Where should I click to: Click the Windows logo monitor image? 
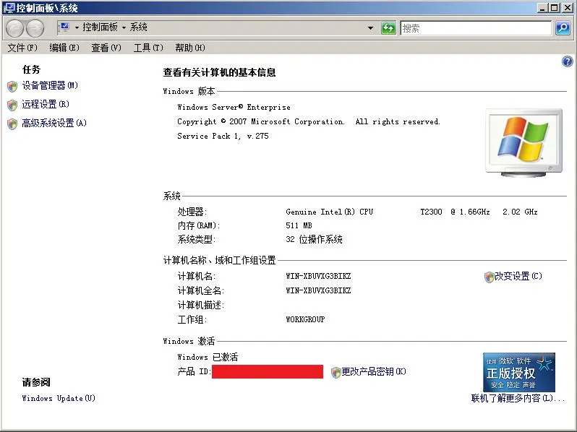click(x=523, y=142)
